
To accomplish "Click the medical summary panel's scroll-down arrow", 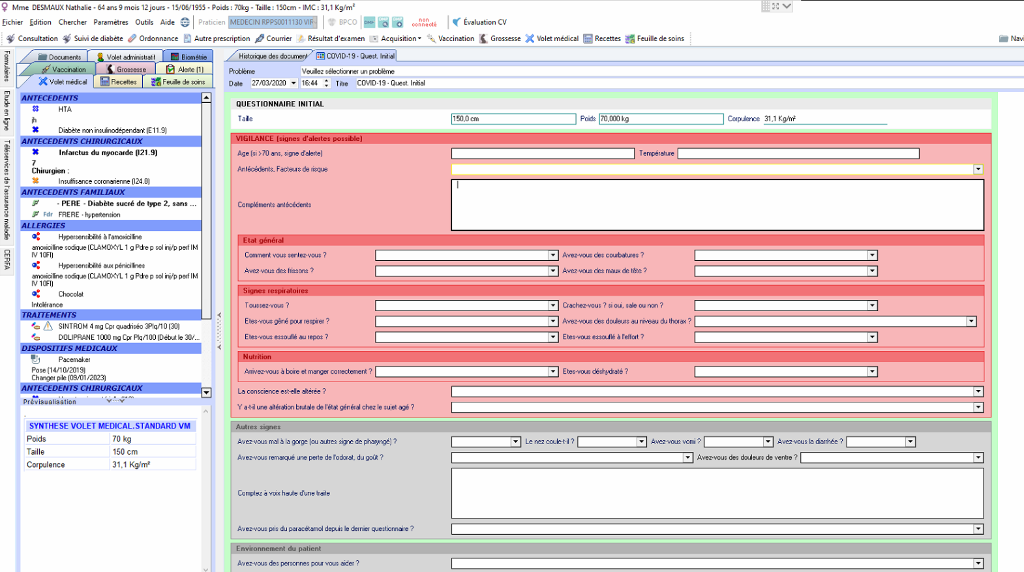I will [206, 393].
